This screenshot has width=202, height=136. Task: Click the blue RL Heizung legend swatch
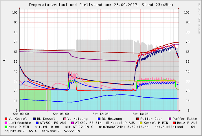click(x=99, y=119)
